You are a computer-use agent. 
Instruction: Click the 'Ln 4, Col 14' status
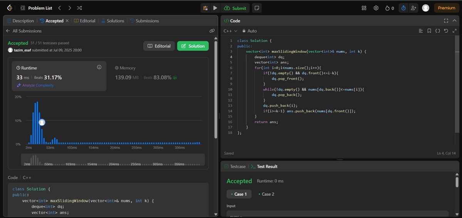(447, 153)
